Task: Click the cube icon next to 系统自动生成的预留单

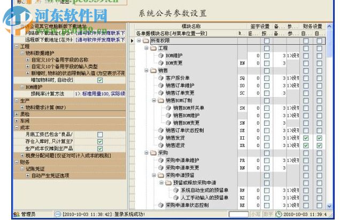Action: 176,190
